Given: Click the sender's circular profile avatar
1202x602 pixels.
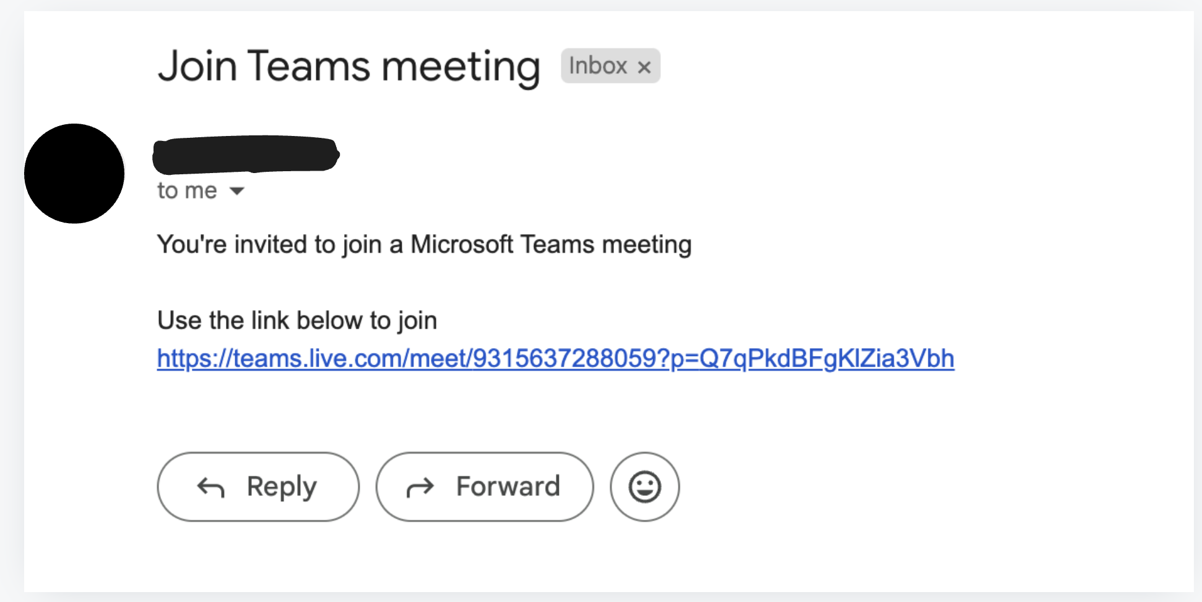Looking at the screenshot, I should tap(74, 174).
